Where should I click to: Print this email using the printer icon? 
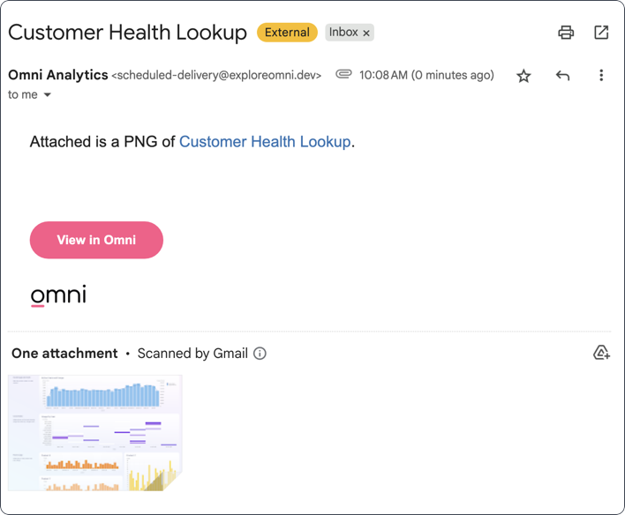tap(566, 33)
